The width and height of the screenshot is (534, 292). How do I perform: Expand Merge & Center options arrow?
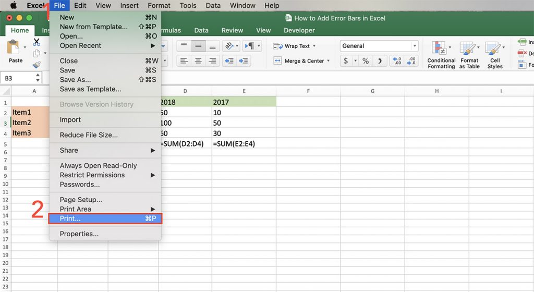pos(329,61)
